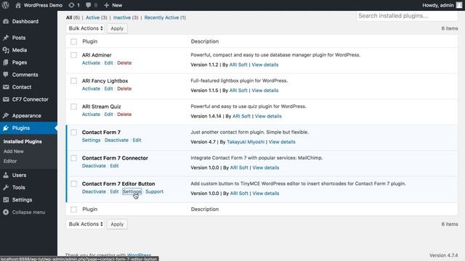The image size is (465, 261).
Task: Click the home icon beside WordPress Demo
Action: [x=18, y=5]
